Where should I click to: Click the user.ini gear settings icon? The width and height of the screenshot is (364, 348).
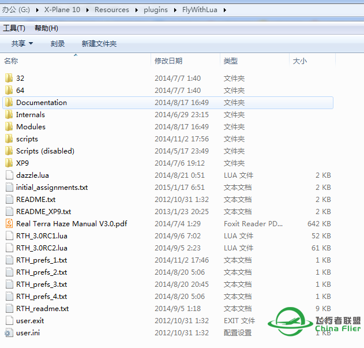tap(9, 332)
